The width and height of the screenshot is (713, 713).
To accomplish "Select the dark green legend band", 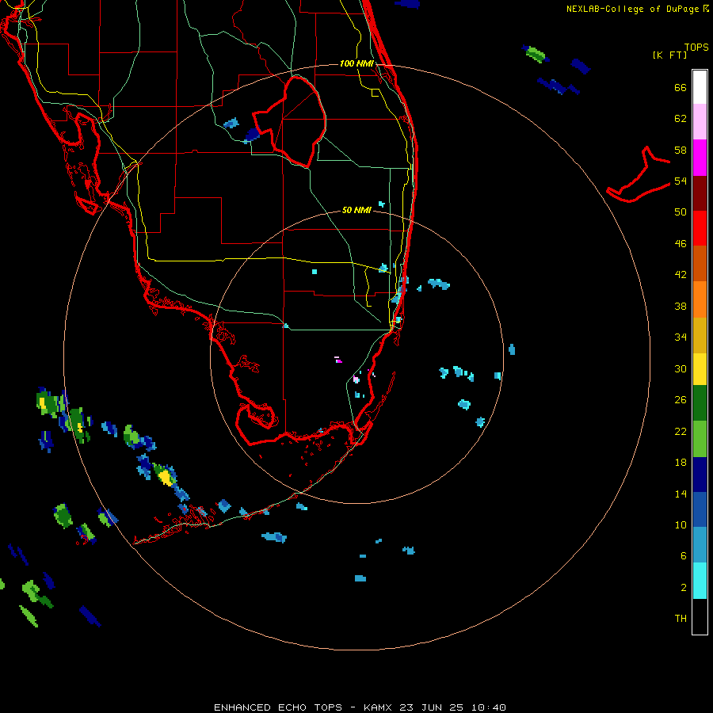I will (x=700, y=403).
